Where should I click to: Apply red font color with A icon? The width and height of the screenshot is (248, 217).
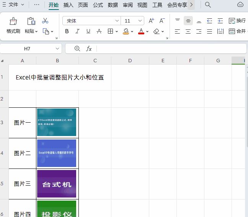tap(141, 31)
